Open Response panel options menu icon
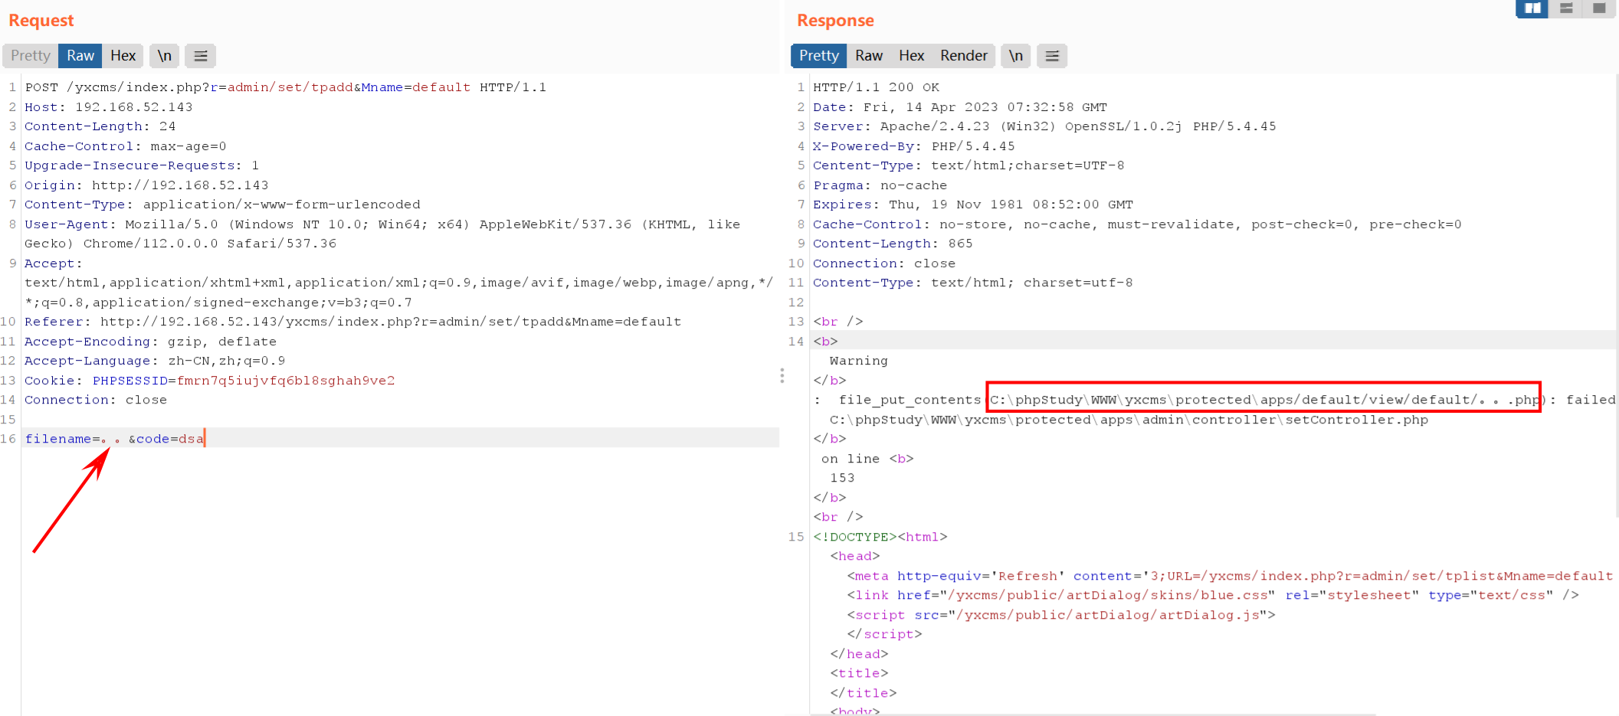Screen dimensions: 1619x716 (x=1052, y=56)
